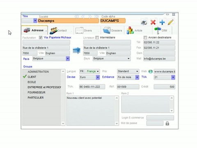Viewport: 197px width, 148px height.
Task: Open the Prix Standard dropdown
Action: (x=137, y=72)
